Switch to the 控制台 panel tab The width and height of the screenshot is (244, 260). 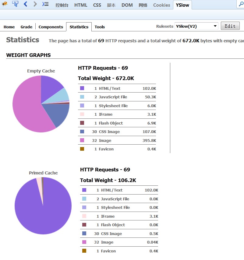[62, 5]
